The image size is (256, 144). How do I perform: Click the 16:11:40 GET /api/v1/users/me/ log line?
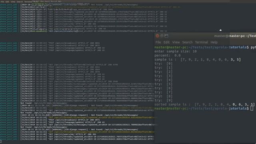[x=58, y=134]
